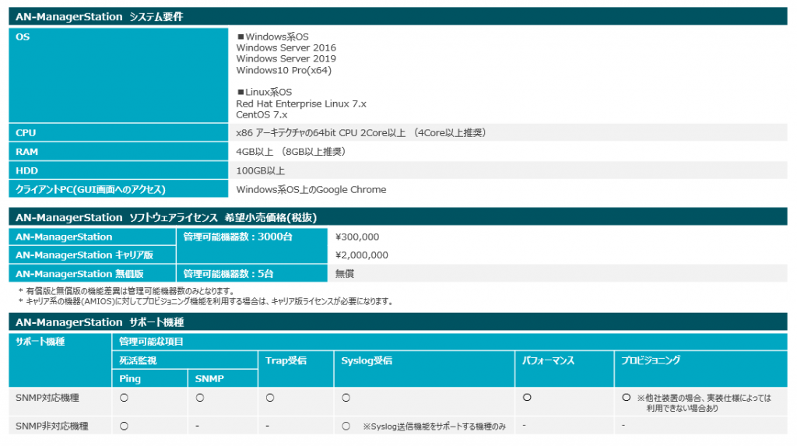Image resolution: width=797 pixels, height=446 pixels.
Task: Click the '■Windows系OS' heading
Action: coord(272,37)
